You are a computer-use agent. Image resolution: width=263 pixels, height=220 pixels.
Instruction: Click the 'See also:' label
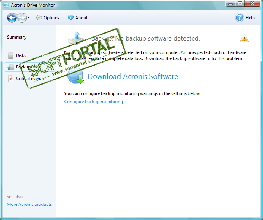point(15,197)
